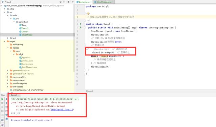The height and width of the screenshot is (127, 216).
Task: Select Demo4 class in project tree
Action: pyautogui.click(x=24, y=31)
